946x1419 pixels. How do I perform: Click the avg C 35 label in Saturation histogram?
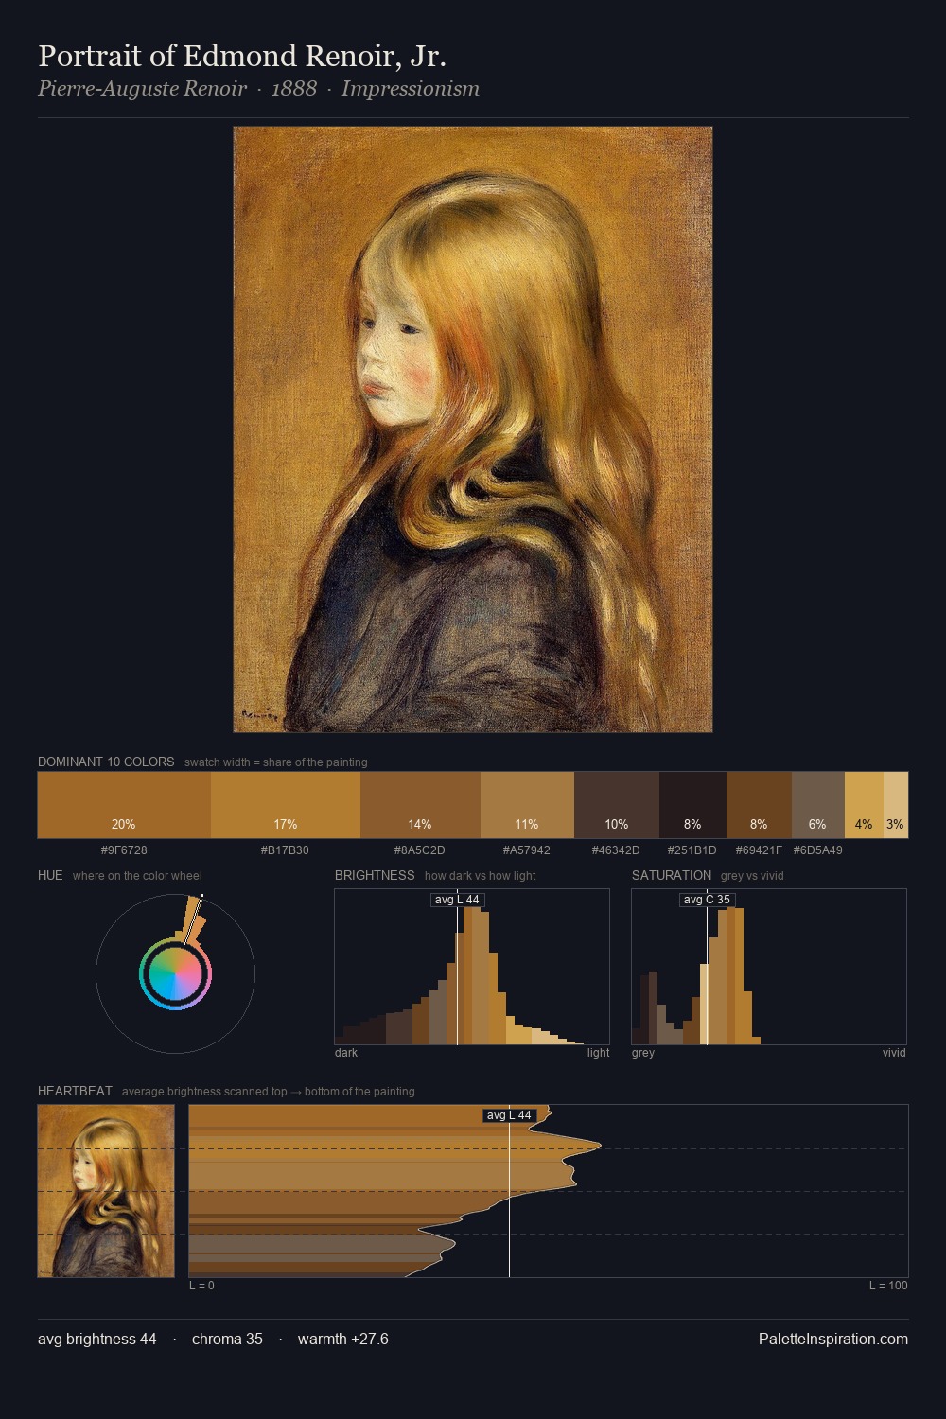click(x=707, y=900)
